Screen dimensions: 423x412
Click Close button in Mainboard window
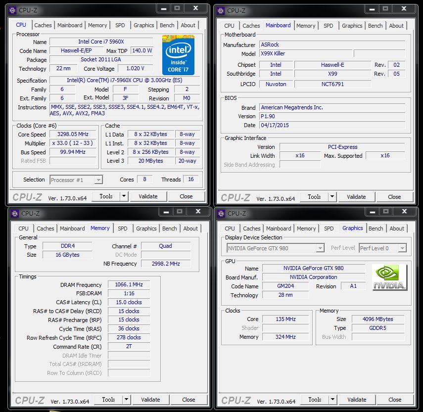click(x=394, y=197)
